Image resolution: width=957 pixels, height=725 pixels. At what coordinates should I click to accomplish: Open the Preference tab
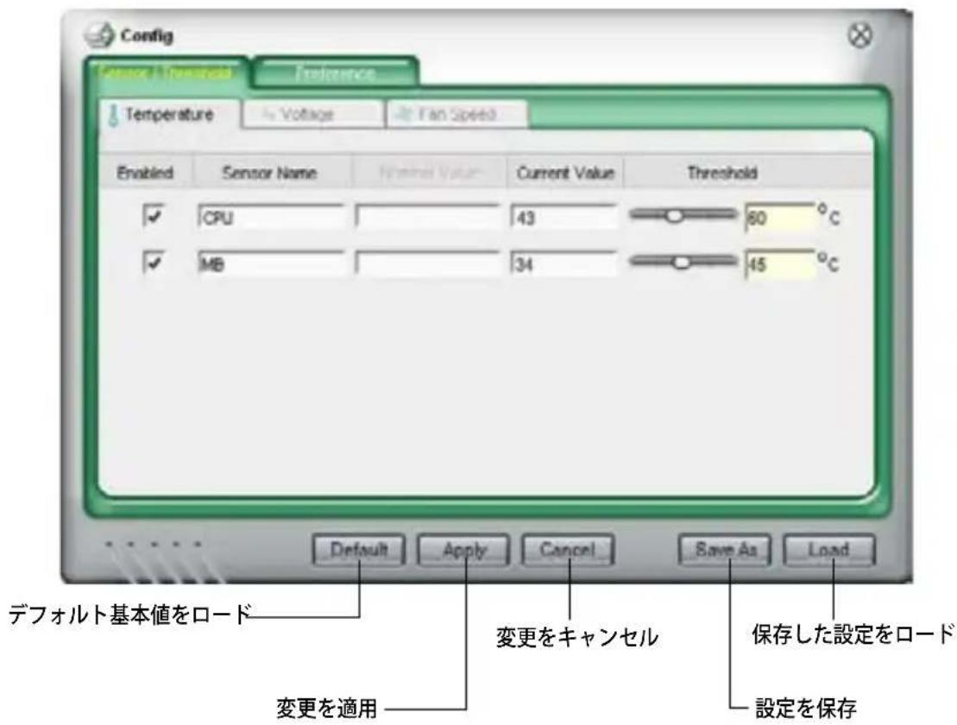pos(335,72)
